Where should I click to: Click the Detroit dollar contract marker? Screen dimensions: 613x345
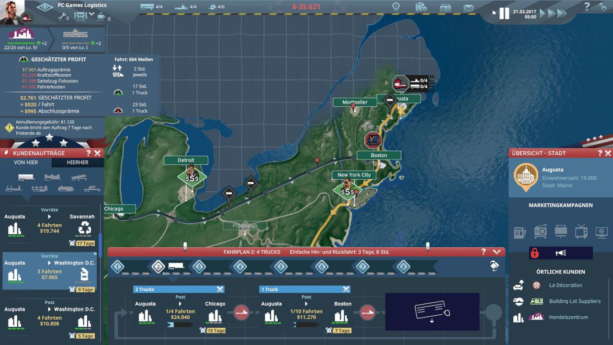192,178
